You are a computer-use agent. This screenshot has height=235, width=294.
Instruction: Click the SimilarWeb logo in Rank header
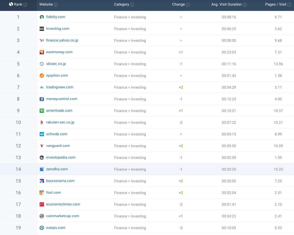(11, 4)
